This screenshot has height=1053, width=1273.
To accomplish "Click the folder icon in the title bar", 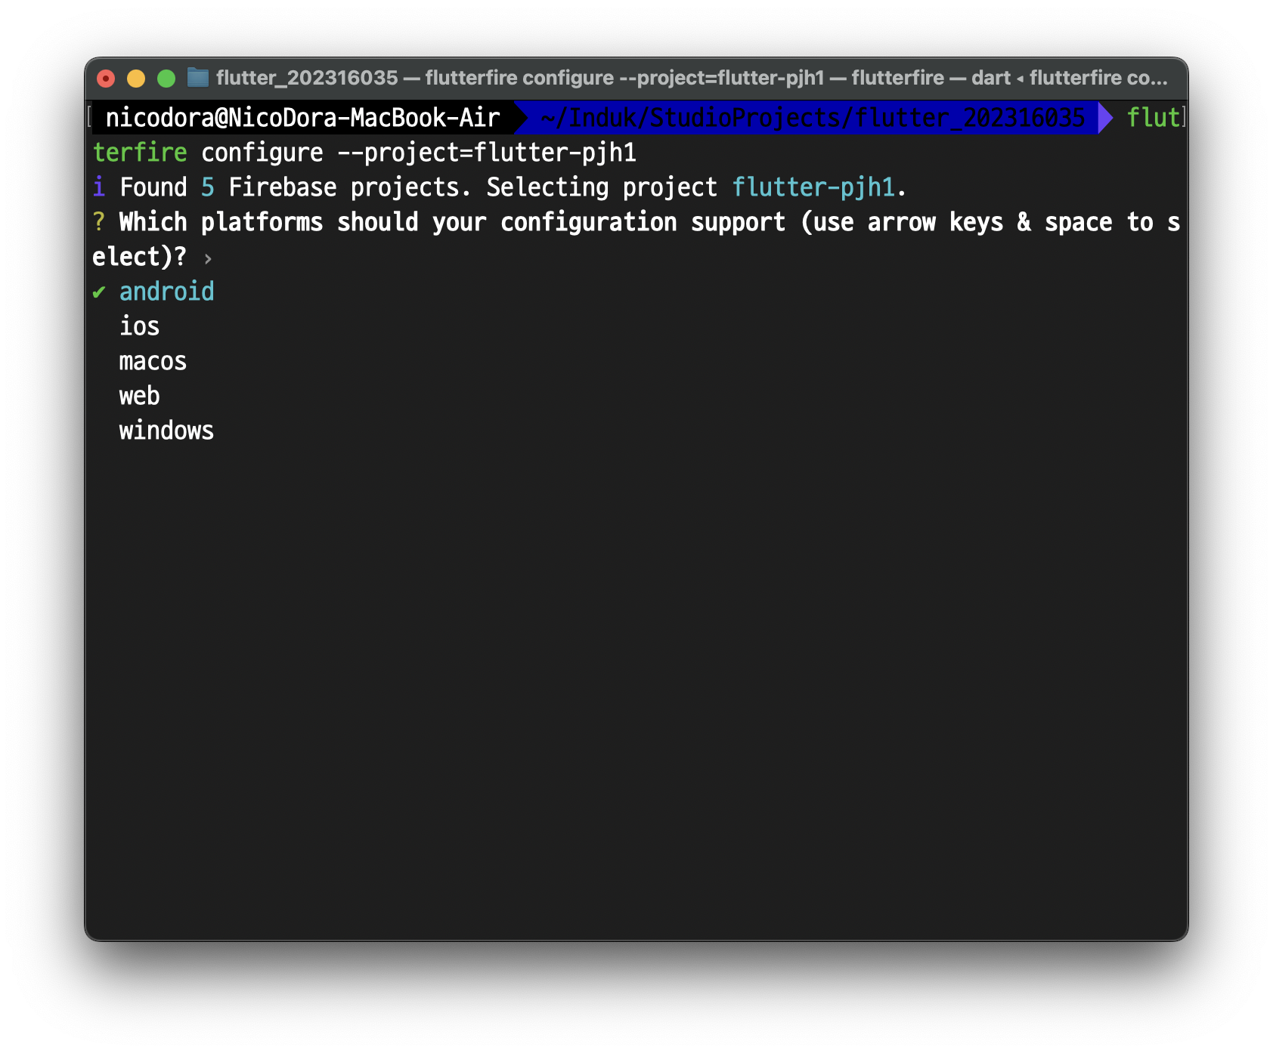I will [x=198, y=78].
